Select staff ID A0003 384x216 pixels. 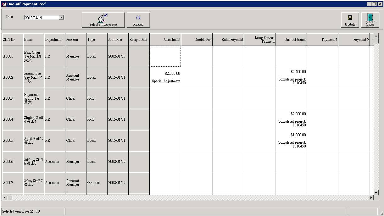click(x=13, y=98)
